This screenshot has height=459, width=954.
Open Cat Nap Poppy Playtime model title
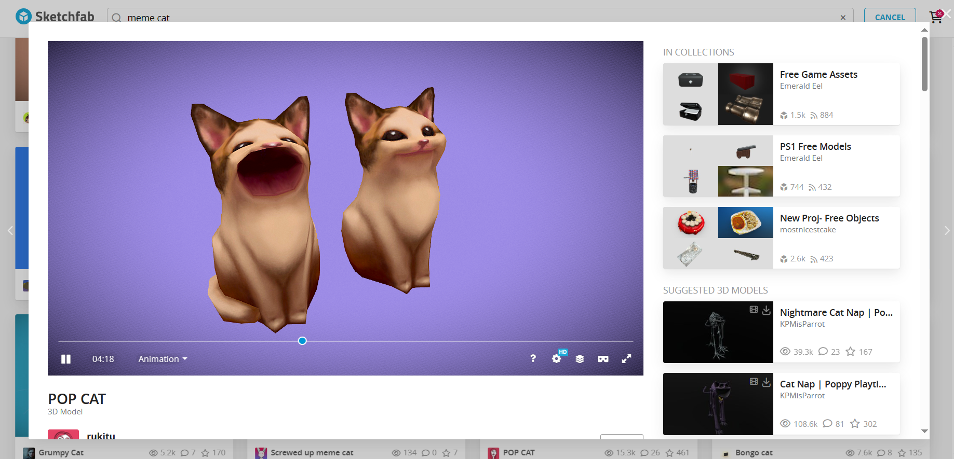click(833, 384)
